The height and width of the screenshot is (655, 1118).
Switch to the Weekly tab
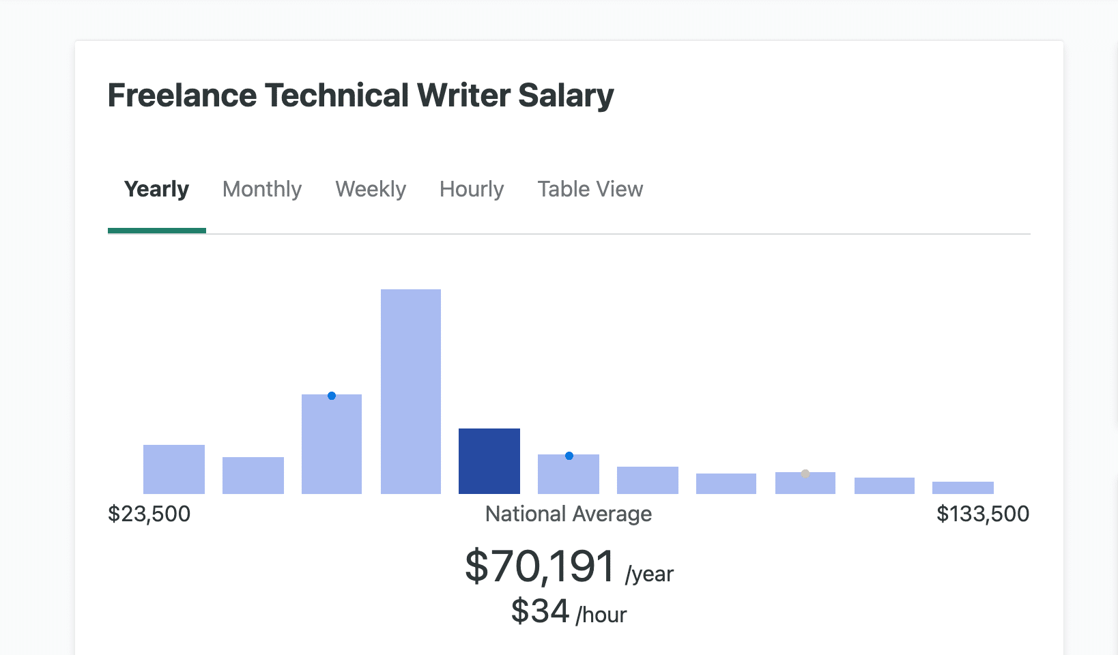click(x=370, y=189)
